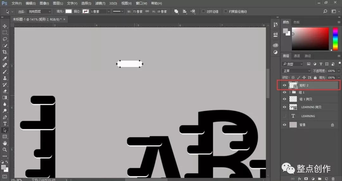This screenshot has height=181, width=342.
Task: Select the Pen tool
Action: click(4, 117)
